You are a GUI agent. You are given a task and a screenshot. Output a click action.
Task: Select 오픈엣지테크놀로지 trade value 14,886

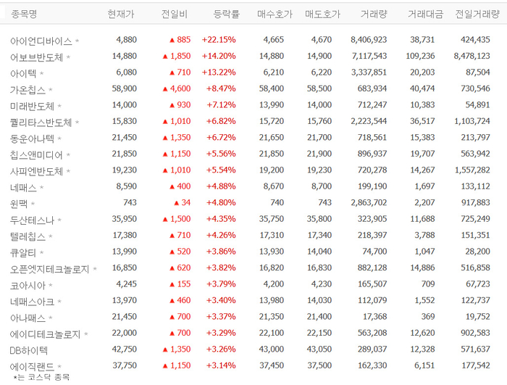(422, 268)
